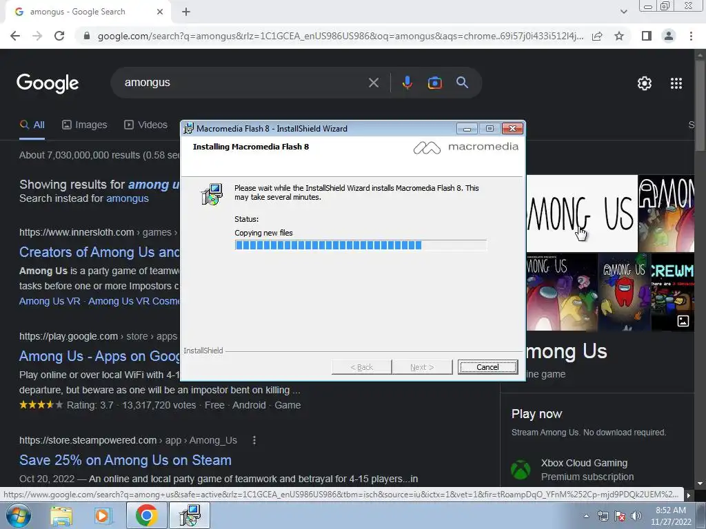The height and width of the screenshot is (529, 706).
Task: Open Steam result three-dot options
Action: pos(254,440)
